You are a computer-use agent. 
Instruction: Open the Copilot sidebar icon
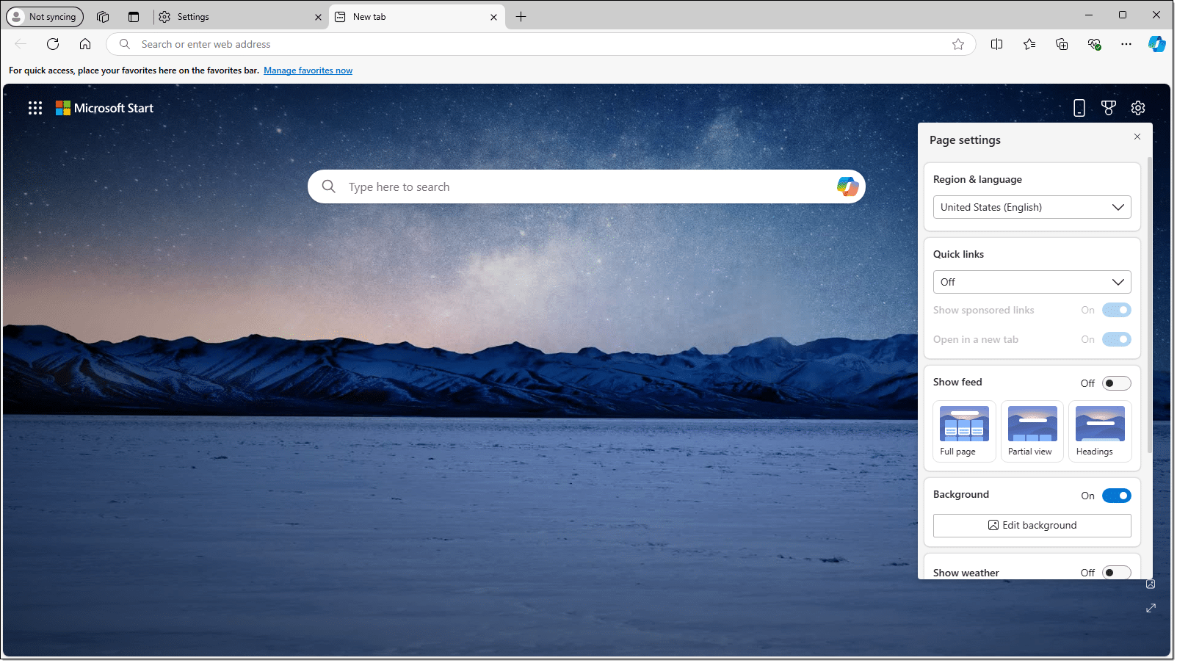tap(1156, 44)
